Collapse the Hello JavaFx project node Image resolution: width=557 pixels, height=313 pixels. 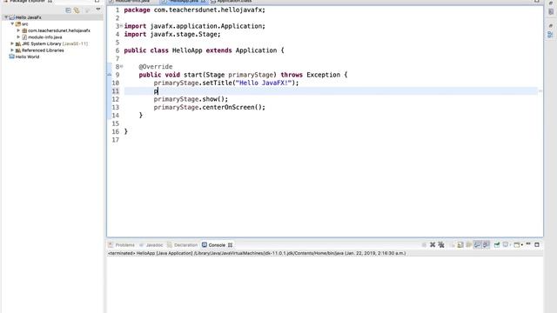tap(6, 17)
